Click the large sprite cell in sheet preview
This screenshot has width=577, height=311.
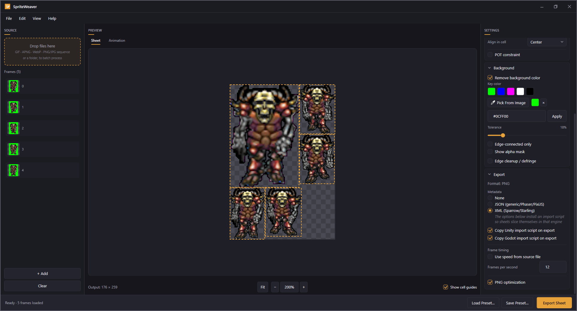point(265,136)
